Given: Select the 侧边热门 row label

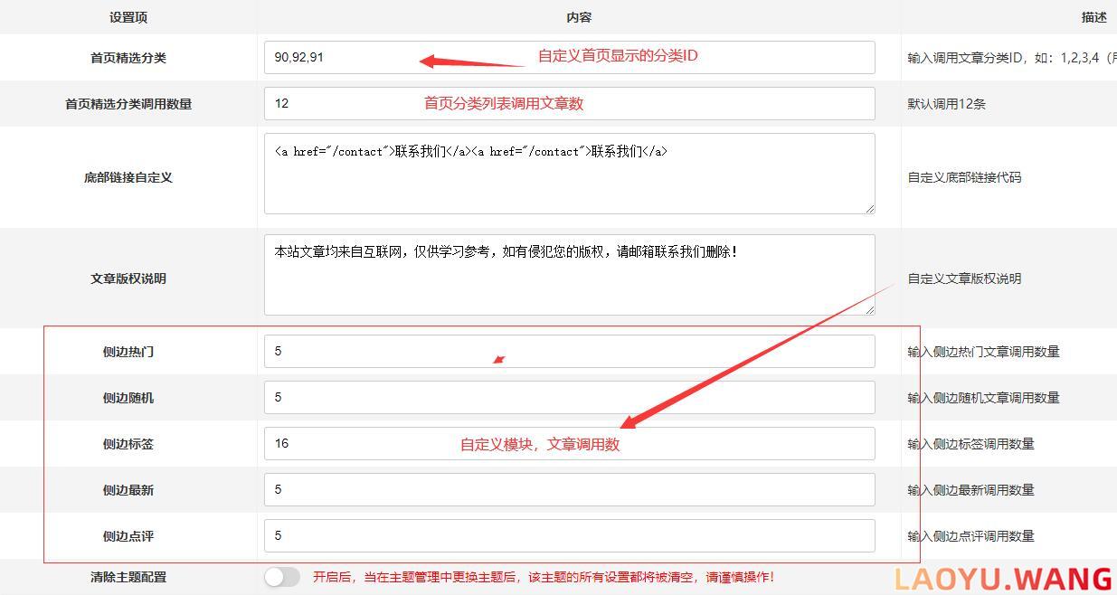Looking at the screenshot, I should tap(128, 352).
